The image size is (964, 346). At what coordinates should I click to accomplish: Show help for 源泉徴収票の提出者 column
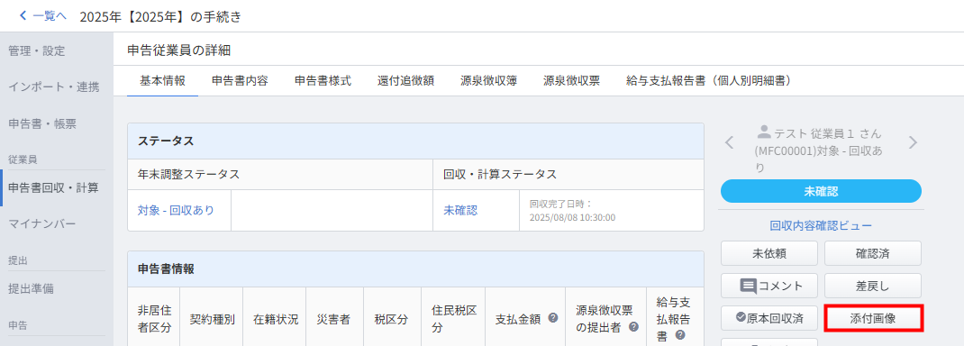pos(633,327)
